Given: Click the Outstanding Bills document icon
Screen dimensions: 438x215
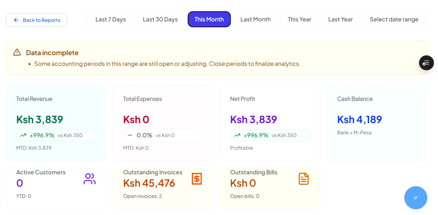Looking at the screenshot, I should [304, 179].
